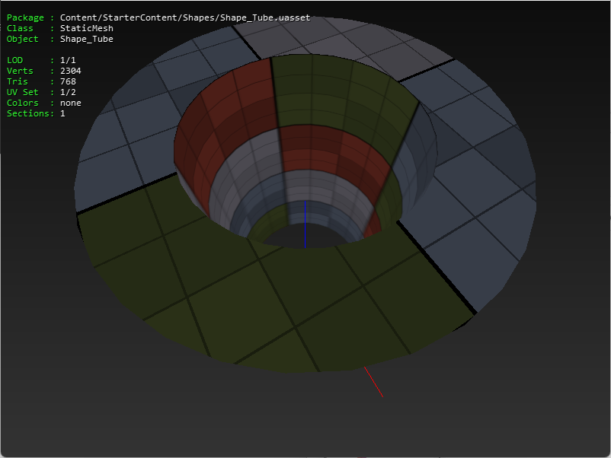The image size is (611, 458).
Task: Click the Verts value 2304
Action: tap(71, 71)
